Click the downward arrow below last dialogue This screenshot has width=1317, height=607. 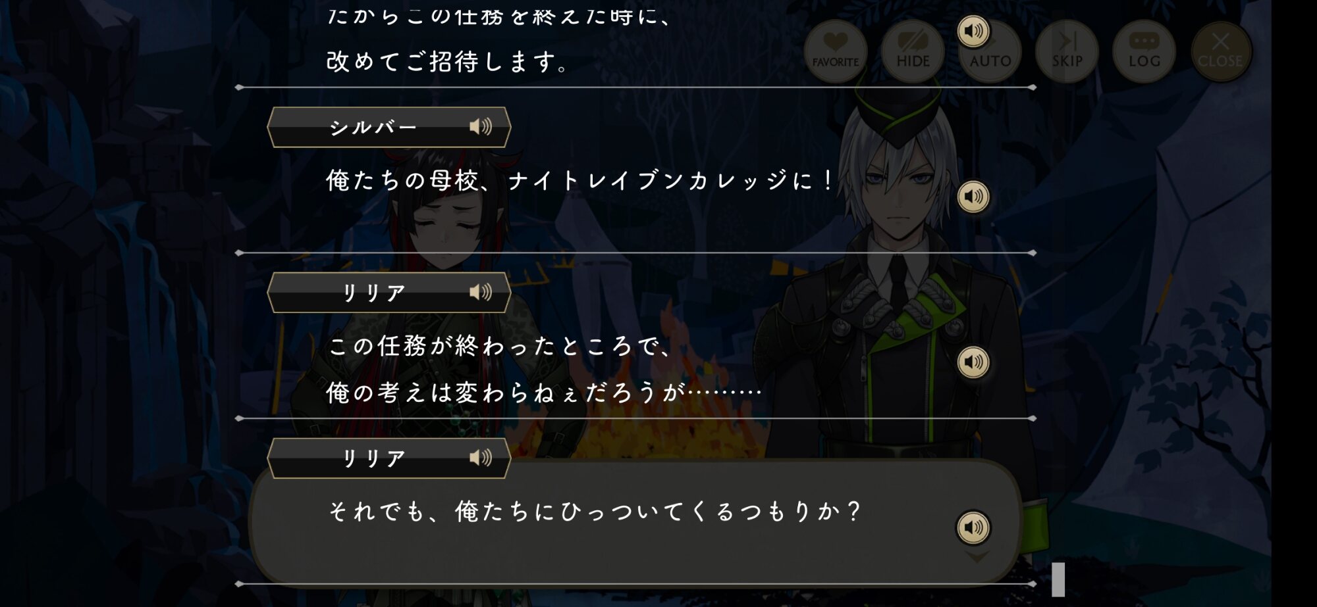point(977,557)
